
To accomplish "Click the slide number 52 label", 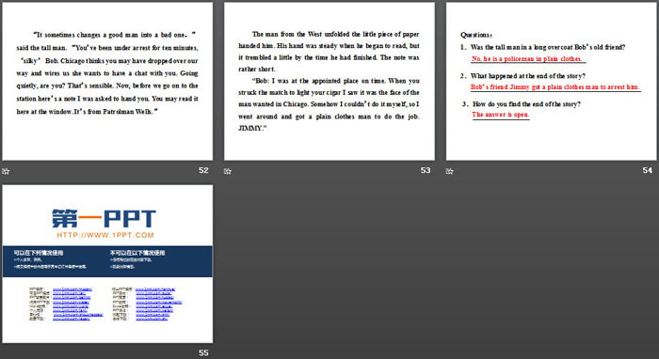I will 203,170.
